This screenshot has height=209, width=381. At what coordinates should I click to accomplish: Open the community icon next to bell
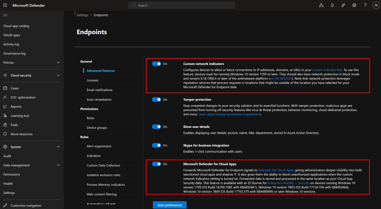point(343,5)
